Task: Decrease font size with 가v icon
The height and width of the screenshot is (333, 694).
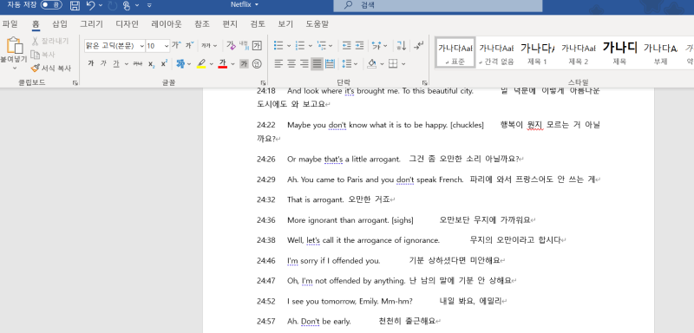Action: pyautogui.click(x=190, y=45)
